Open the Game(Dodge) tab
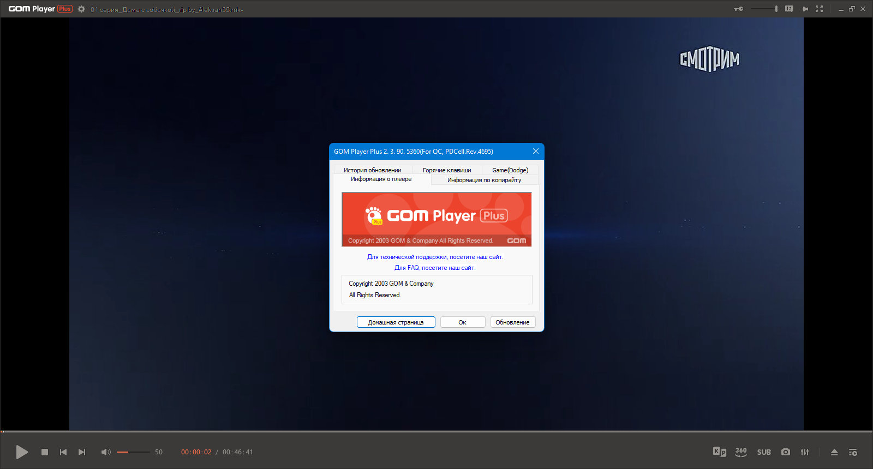 pos(510,170)
